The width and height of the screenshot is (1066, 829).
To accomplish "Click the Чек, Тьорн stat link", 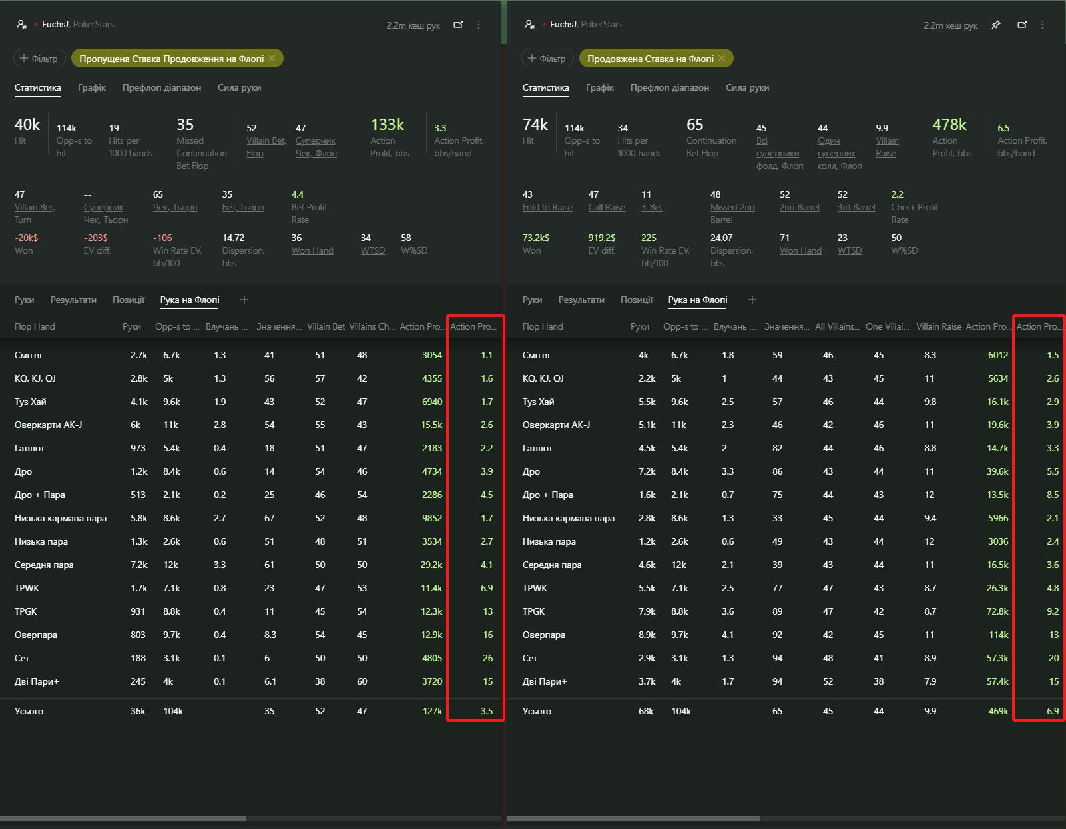I will (175, 207).
